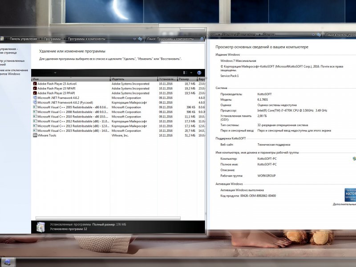Click the horizontal scrollbar under the programs list

tap(108, 218)
